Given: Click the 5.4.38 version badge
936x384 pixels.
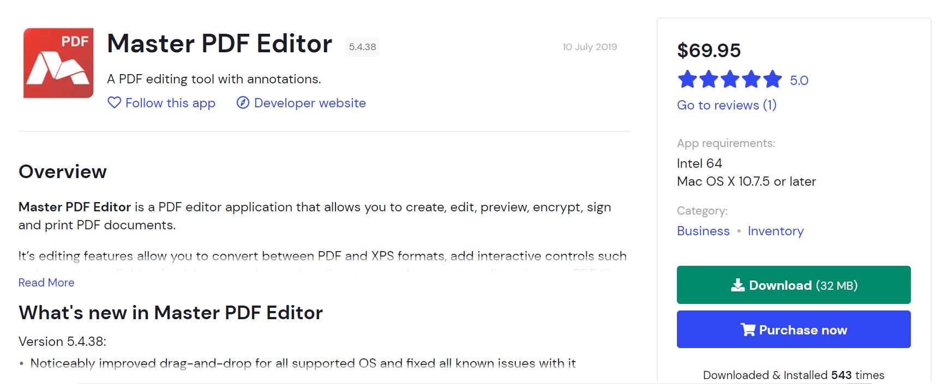Looking at the screenshot, I should point(362,47).
